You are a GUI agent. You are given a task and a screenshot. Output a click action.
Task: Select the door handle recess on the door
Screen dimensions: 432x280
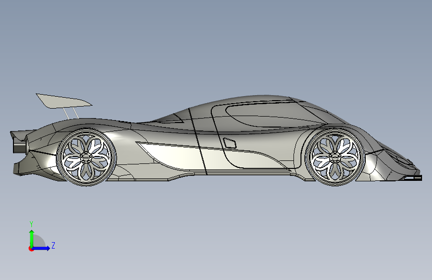(230, 143)
